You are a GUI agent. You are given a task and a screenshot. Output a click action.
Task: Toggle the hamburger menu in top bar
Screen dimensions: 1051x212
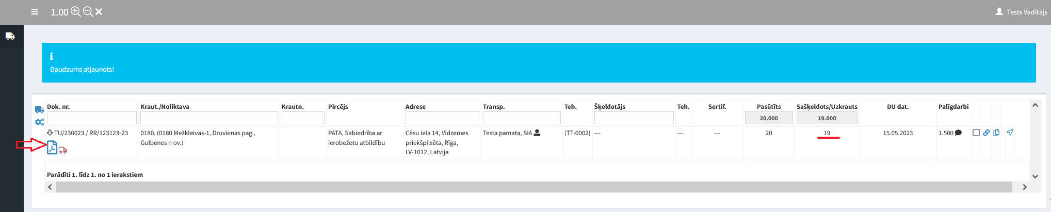(x=35, y=12)
